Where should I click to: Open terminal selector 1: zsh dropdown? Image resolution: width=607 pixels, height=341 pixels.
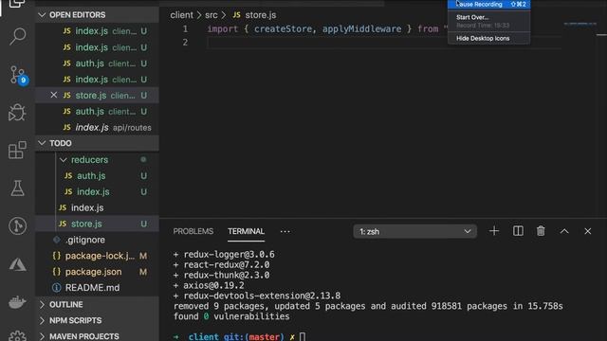click(x=414, y=231)
